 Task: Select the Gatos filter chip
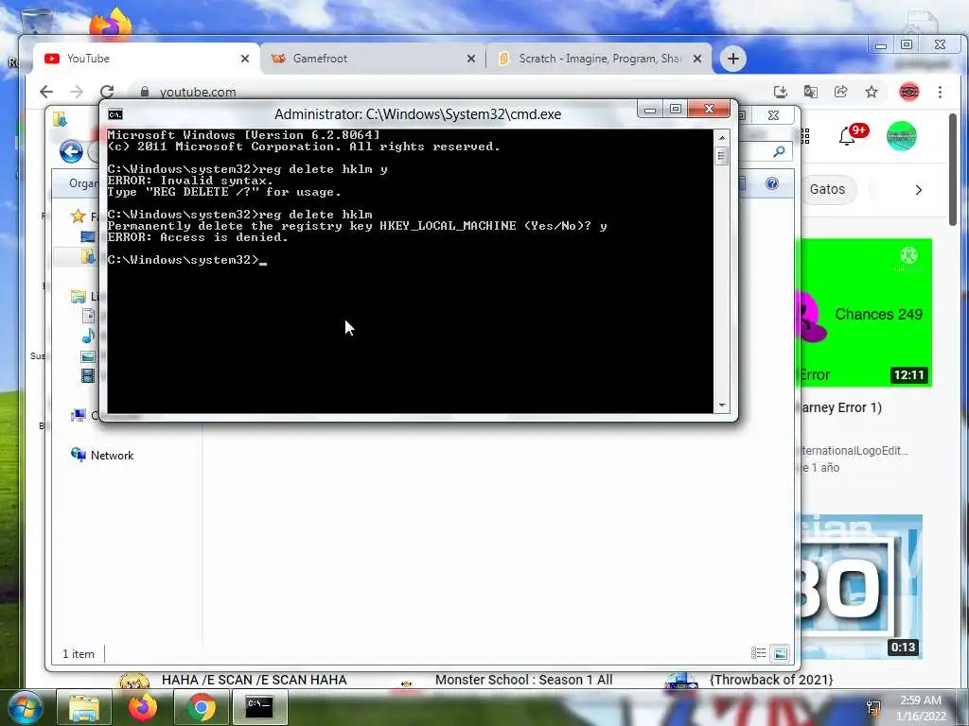click(827, 189)
